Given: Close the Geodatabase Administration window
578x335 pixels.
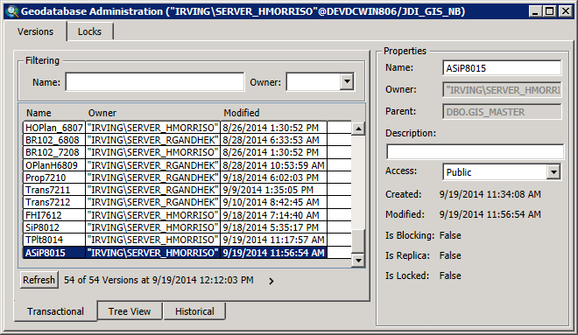Looking at the screenshot, I should click(x=565, y=11).
